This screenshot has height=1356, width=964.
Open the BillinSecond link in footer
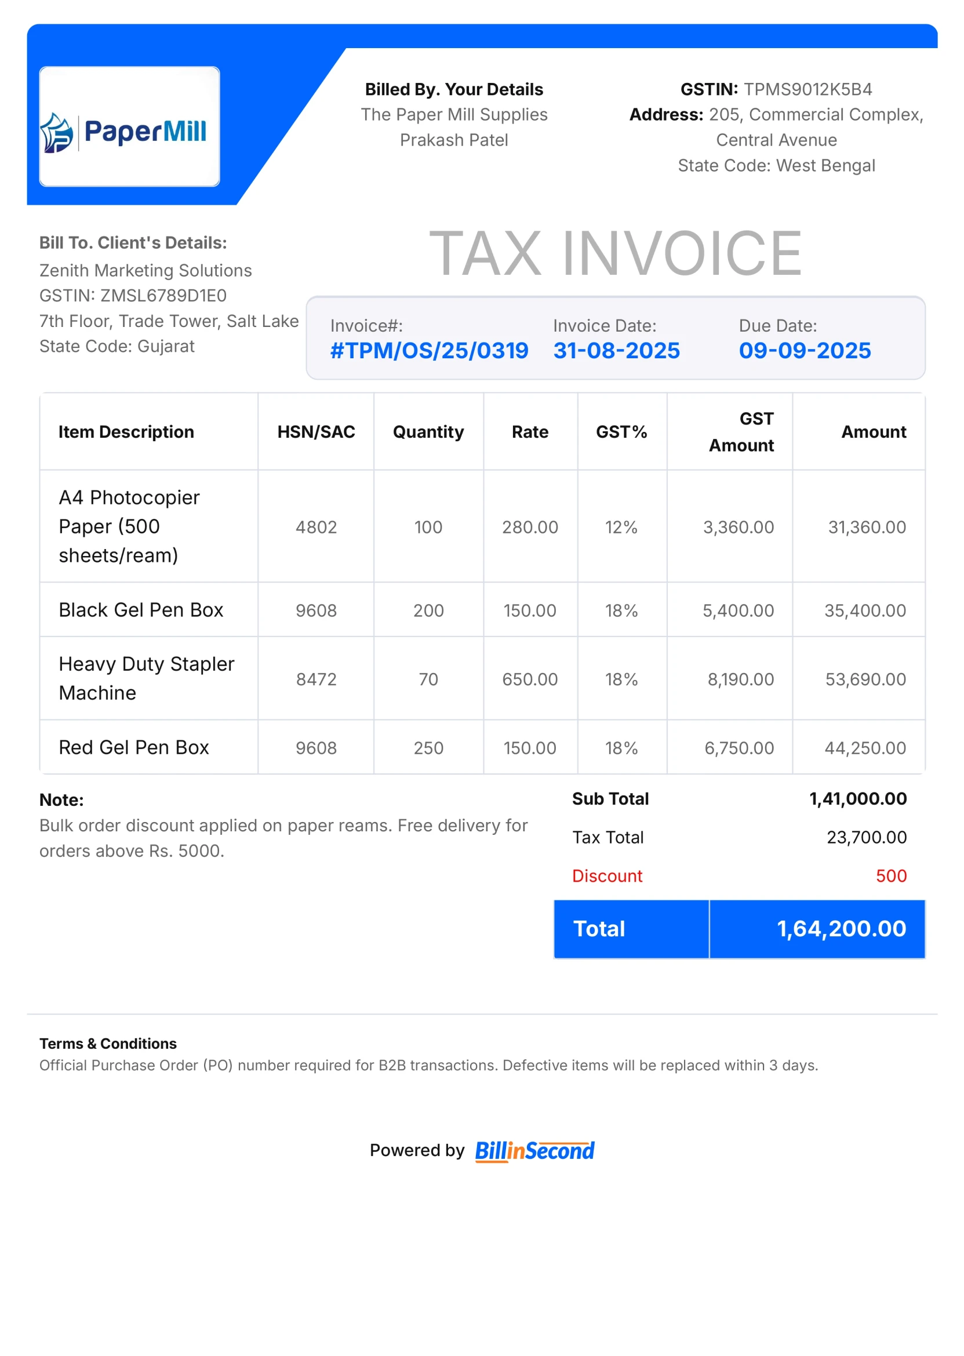pyautogui.click(x=534, y=1151)
